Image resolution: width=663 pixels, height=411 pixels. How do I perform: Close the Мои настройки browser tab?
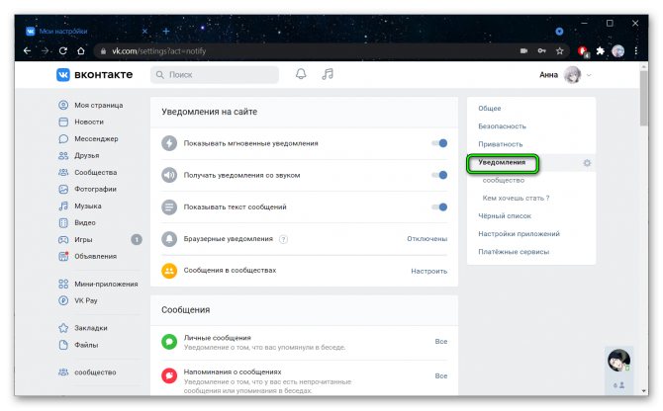[144, 32]
